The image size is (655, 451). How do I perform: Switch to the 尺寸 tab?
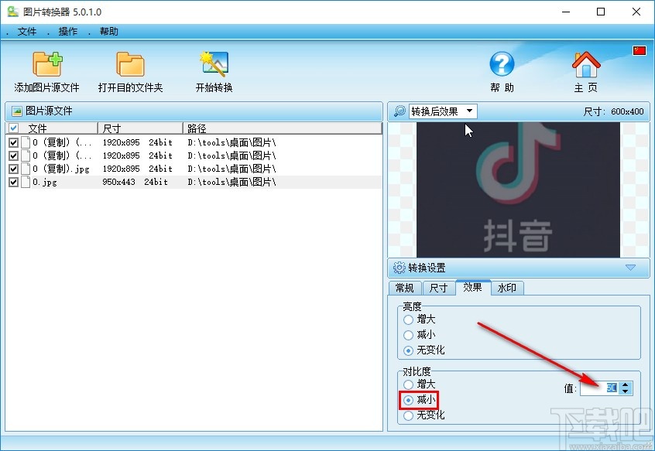(x=438, y=288)
